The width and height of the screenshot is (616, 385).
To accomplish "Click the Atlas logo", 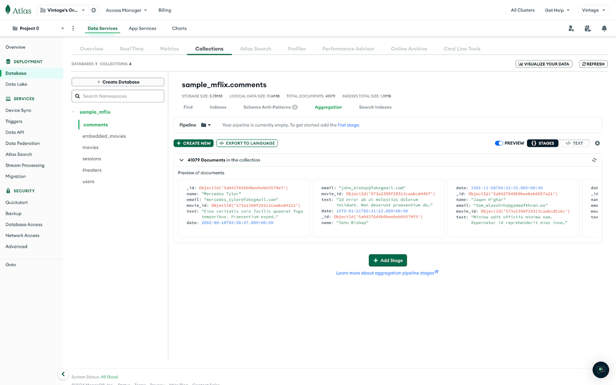I will click(x=17, y=10).
